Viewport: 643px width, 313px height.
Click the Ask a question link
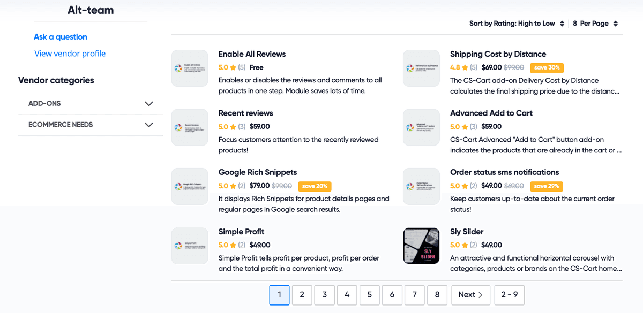61,37
